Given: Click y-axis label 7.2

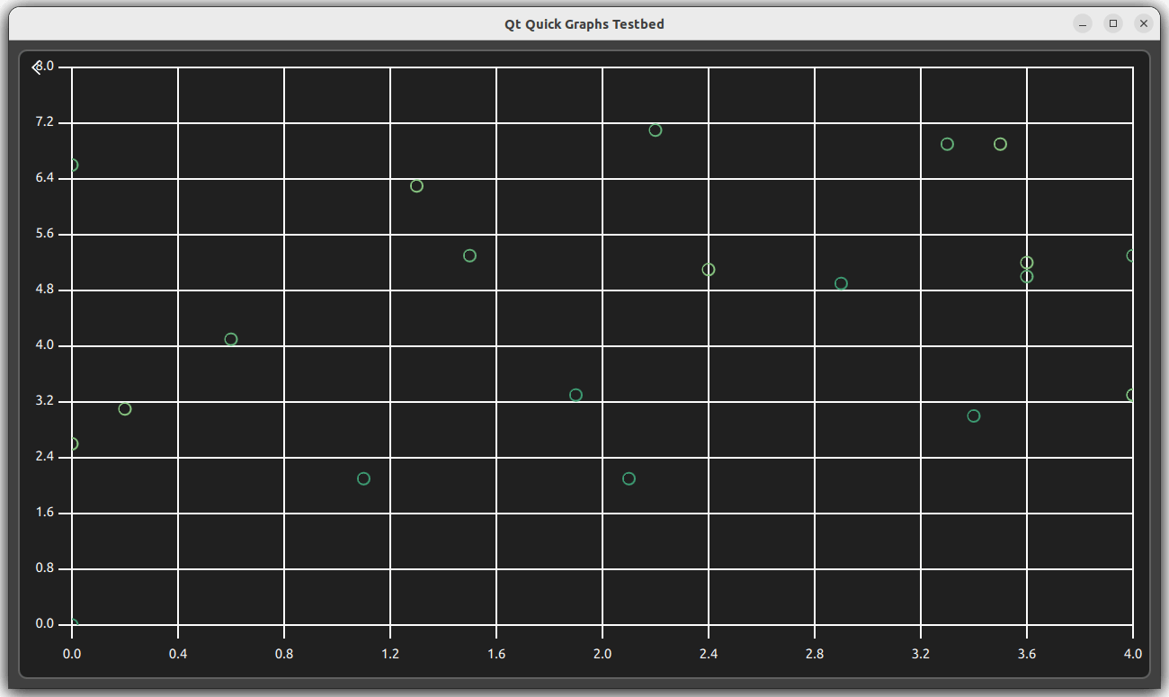Looking at the screenshot, I should tap(45, 122).
